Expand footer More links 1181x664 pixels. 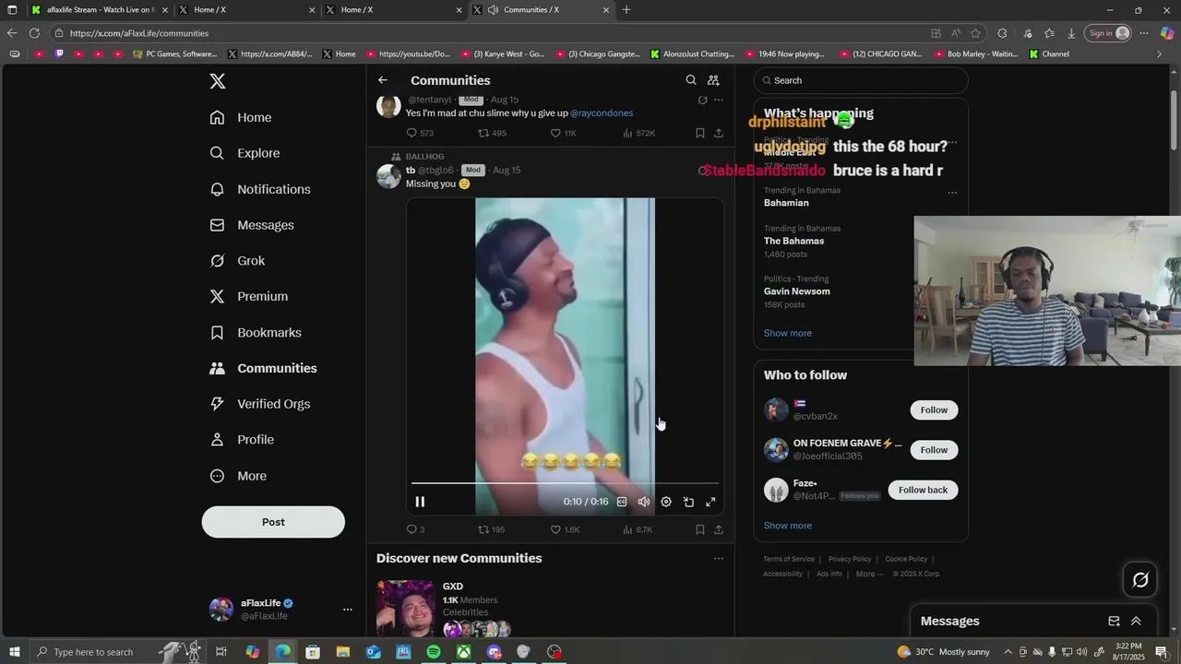point(870,574)
